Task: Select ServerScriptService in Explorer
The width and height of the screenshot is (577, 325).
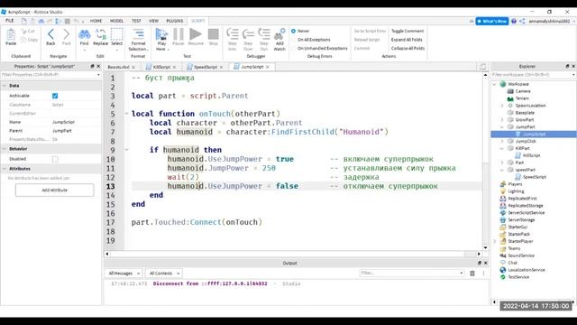Action: click(526, 213)
